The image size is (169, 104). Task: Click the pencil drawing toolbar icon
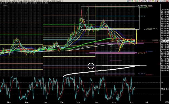[134, 1]
